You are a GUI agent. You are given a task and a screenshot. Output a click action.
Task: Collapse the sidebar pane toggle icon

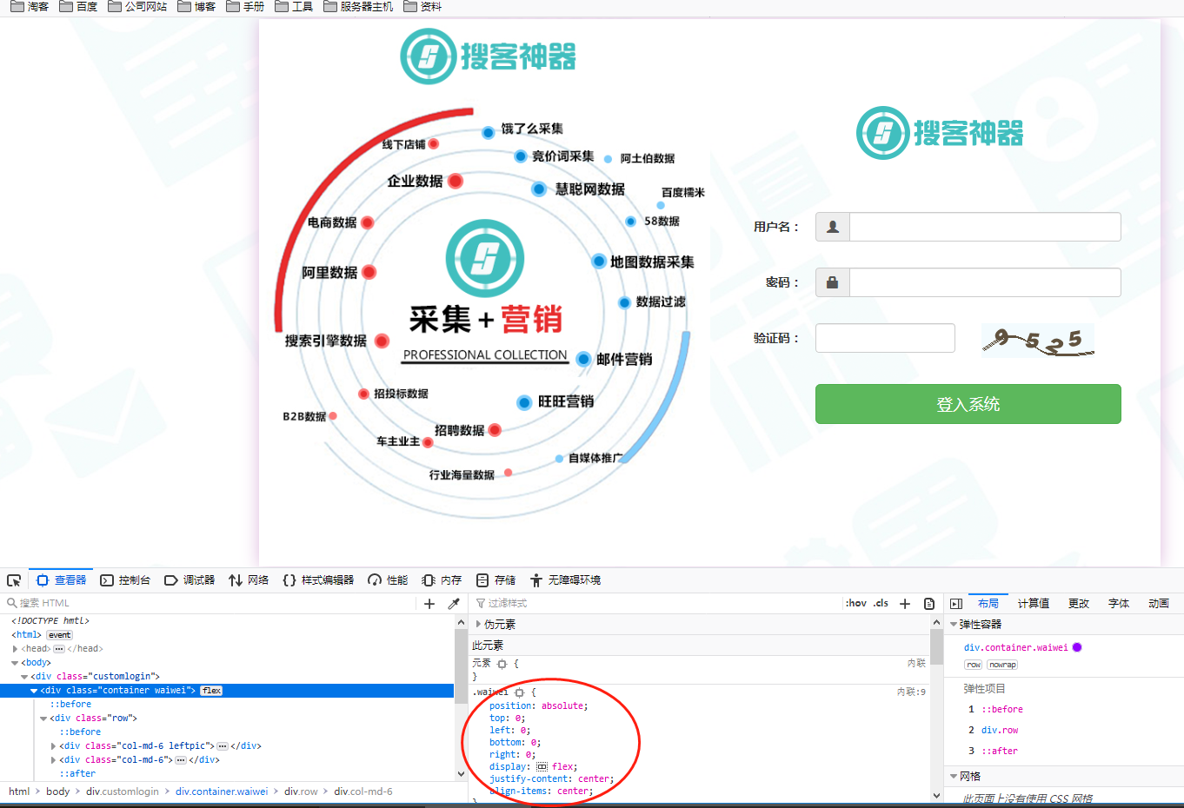956,603
